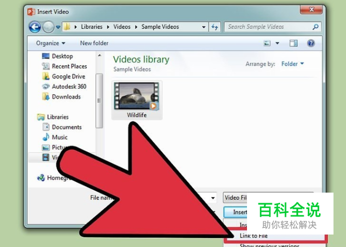Click the folder icon in address bar
The width and height of the screenshot is (346, 247).
pyautogui.click(x=66, y=27)
